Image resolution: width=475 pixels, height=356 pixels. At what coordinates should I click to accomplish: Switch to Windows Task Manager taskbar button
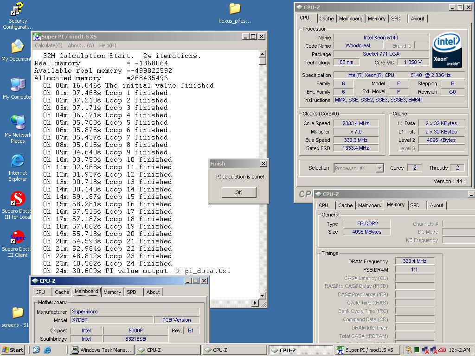[102, 350]
